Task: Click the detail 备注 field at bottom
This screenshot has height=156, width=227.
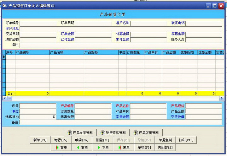Action: [120, 122]
